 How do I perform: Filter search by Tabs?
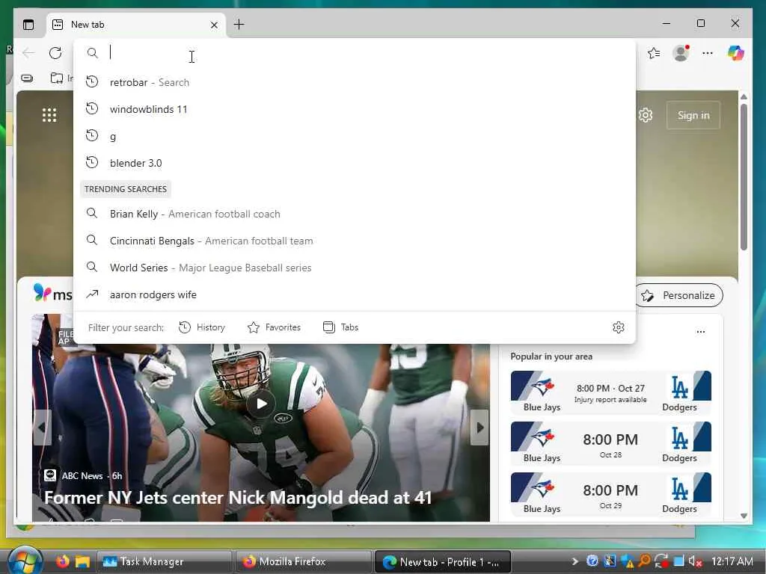pyautogui.click(x=341, y=327)
